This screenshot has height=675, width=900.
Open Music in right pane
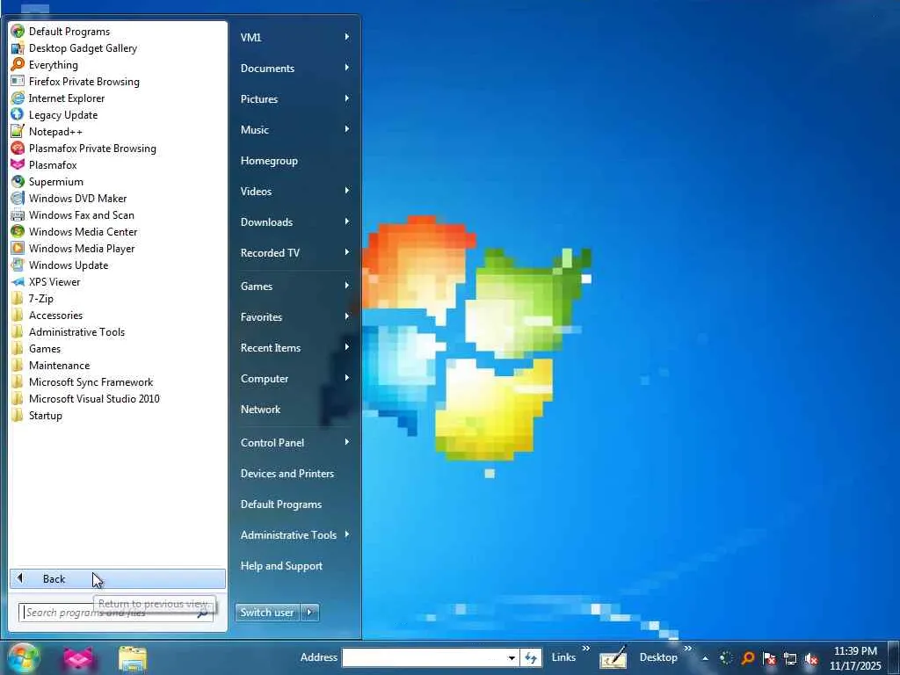click(x=294, y=130)
